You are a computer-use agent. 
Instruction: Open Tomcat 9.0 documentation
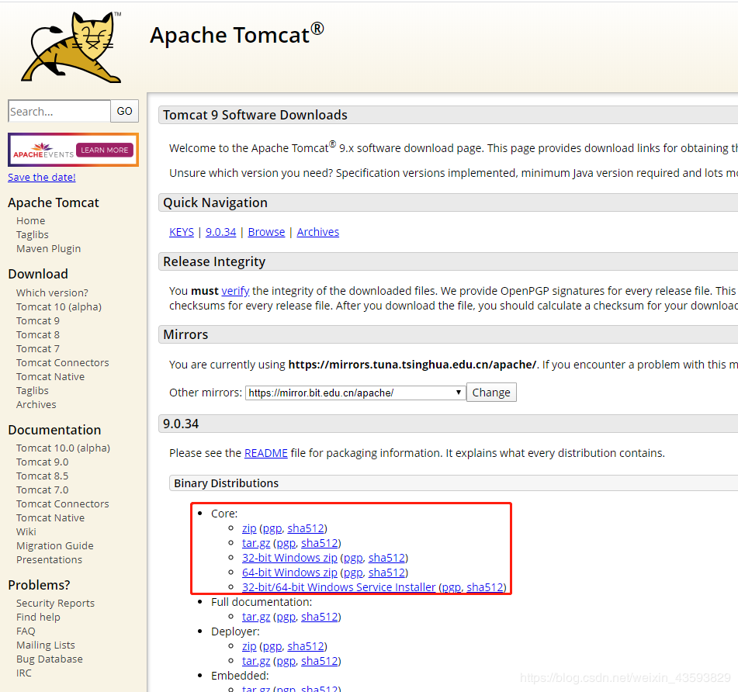tap(43, 462)
